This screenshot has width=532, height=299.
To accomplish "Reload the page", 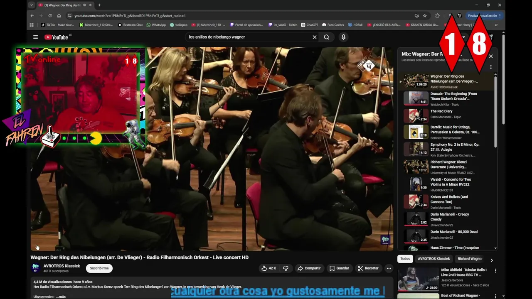I will (50, 16).
